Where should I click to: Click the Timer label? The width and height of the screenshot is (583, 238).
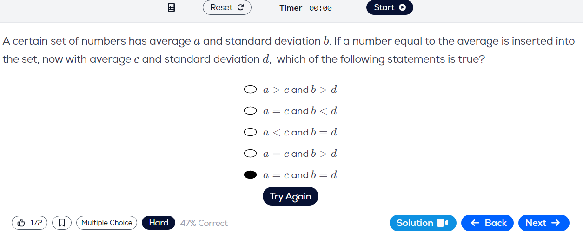pyautogui.click(x=291, y=8)
